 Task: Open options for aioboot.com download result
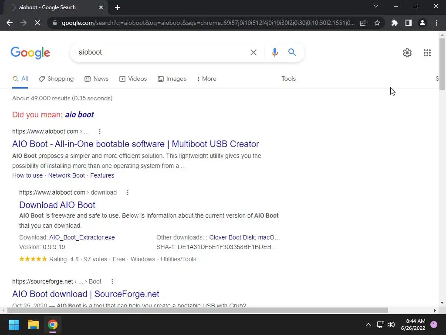pos(128,192)
